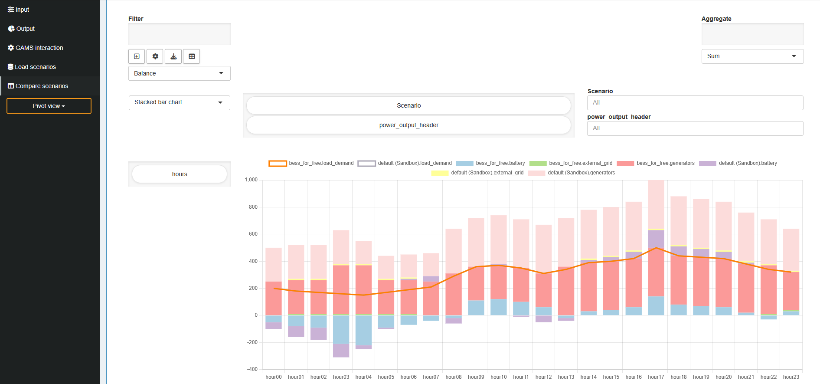Image resolution: width=820 pixels, height=384 pixels.
Task: Open the Compare scenarios menu item
Action: point(42,86)
